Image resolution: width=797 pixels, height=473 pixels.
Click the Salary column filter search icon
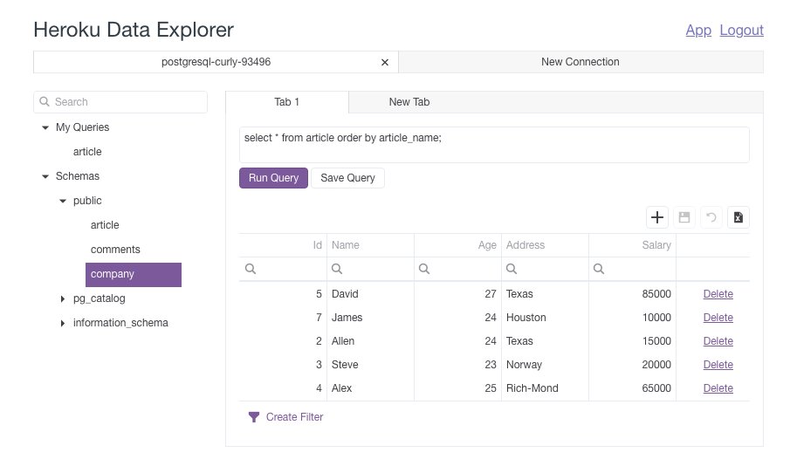(599, 269)
